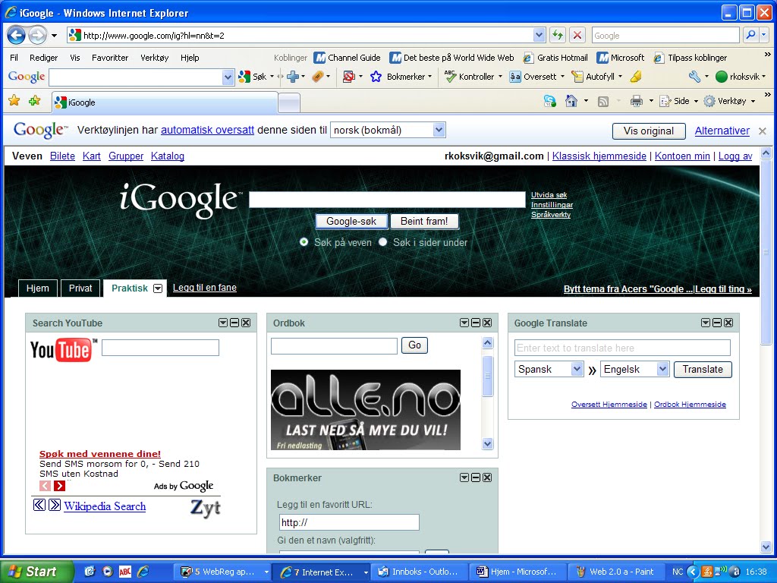This screenshot has width=777, height=583.
Task: Minimize the Search YouTube gadget
Action: (x=234, y=323)
